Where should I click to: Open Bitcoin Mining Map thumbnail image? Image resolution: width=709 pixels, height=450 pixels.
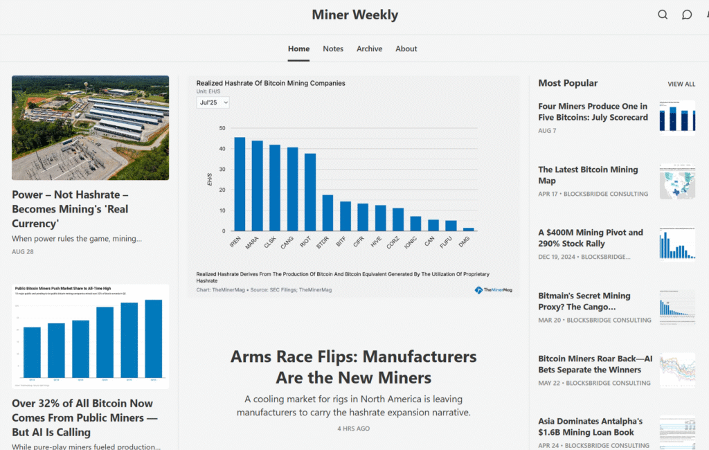point(677,181)
